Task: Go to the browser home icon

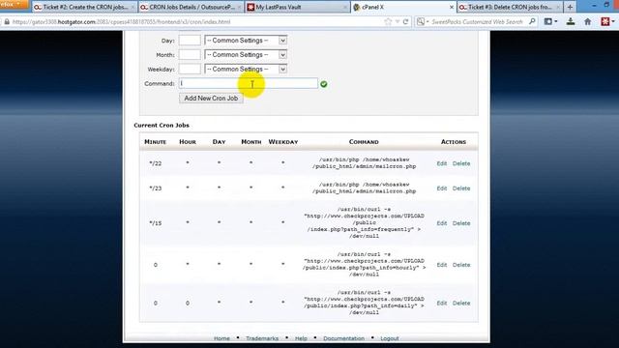Action: click(587, 21)
